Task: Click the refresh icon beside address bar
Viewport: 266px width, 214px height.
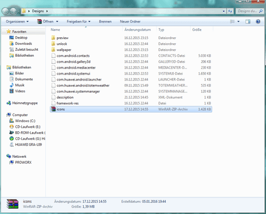Action: pos(230,11)
